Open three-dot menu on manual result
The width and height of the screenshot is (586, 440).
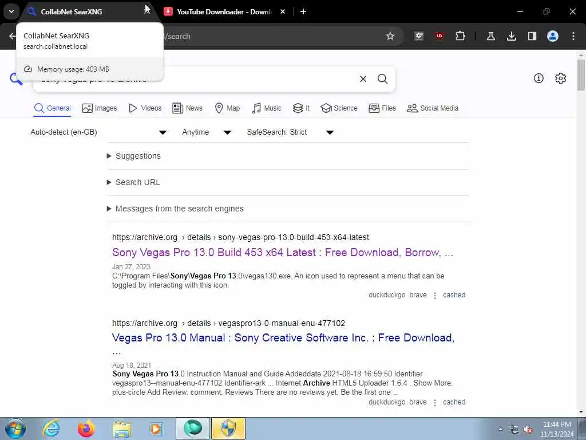[435, 403]
